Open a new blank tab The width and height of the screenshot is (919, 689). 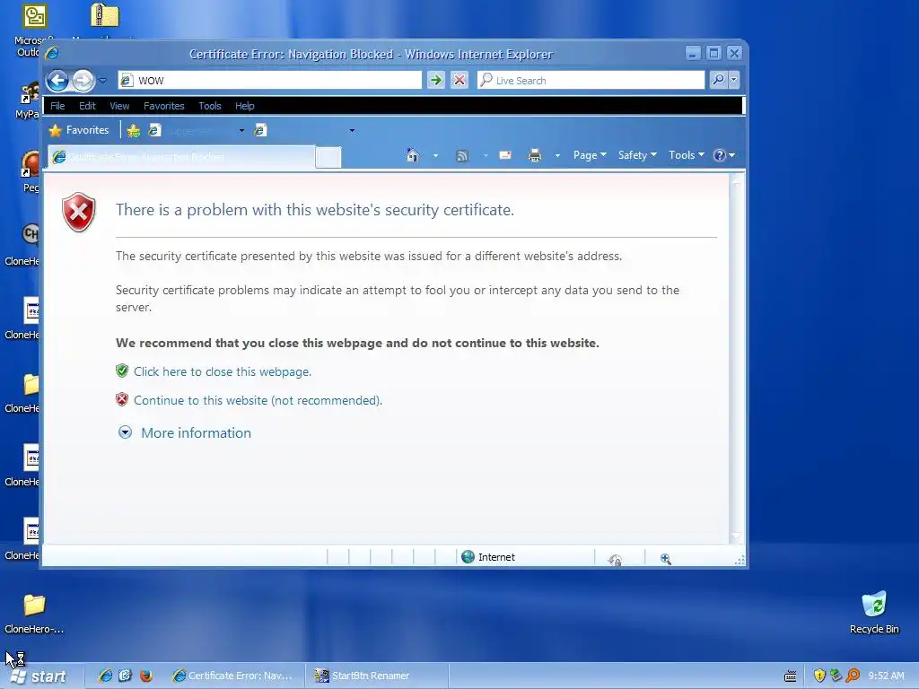[x=328, y=158]
